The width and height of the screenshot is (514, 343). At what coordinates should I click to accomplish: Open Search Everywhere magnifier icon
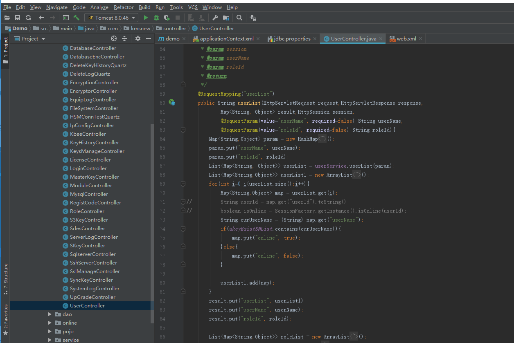coord(239,18)
